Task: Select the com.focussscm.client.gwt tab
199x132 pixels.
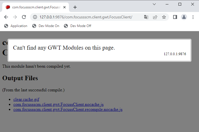Action: click(x=36, y=7)
